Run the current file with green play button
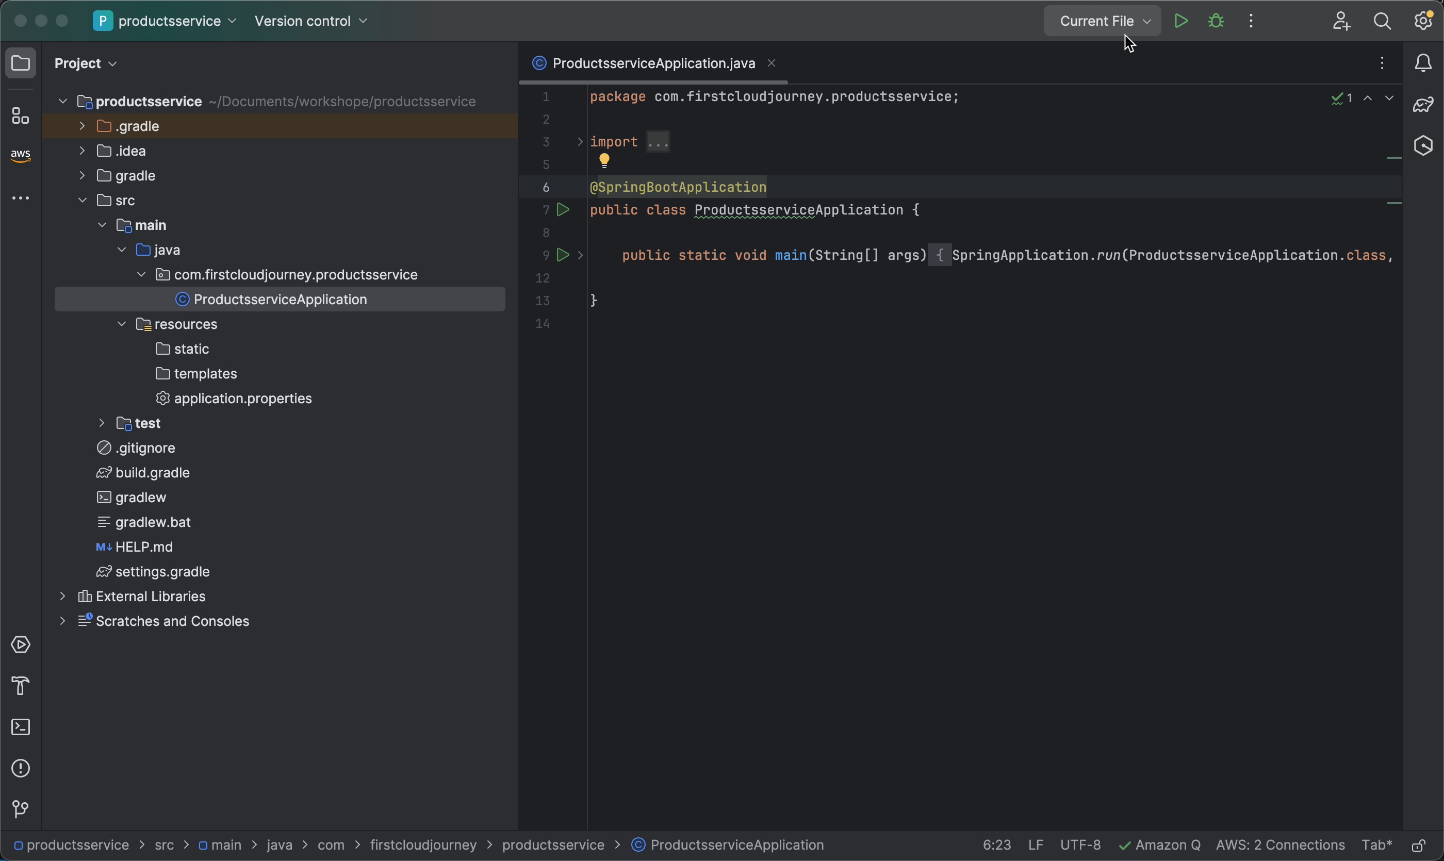This screenshot has height=861, width=1444. (x=1180, y=21)
